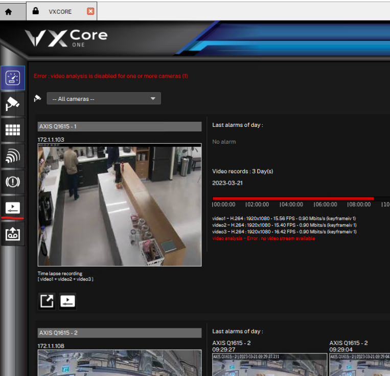Click the camera icon beside camera filter
Screen dimensions: 390x376
click(x=37, y=98)
